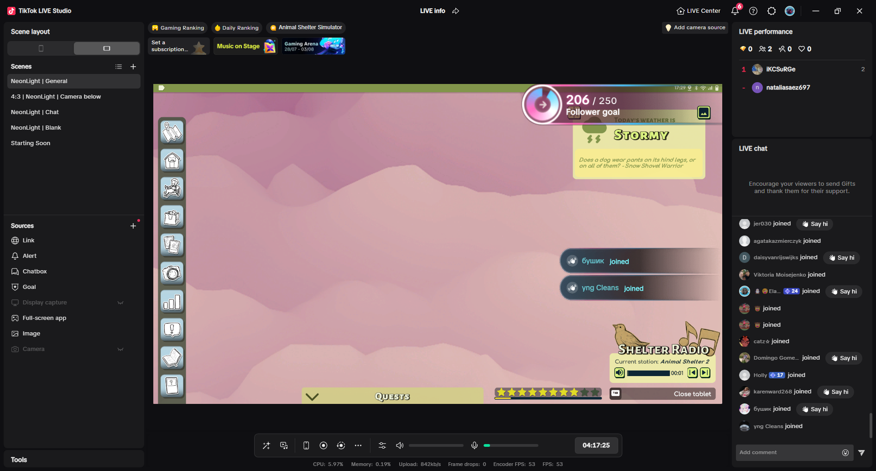Click Add camera source button
This screenshot has height=471, width=876.
coord(695,28)
